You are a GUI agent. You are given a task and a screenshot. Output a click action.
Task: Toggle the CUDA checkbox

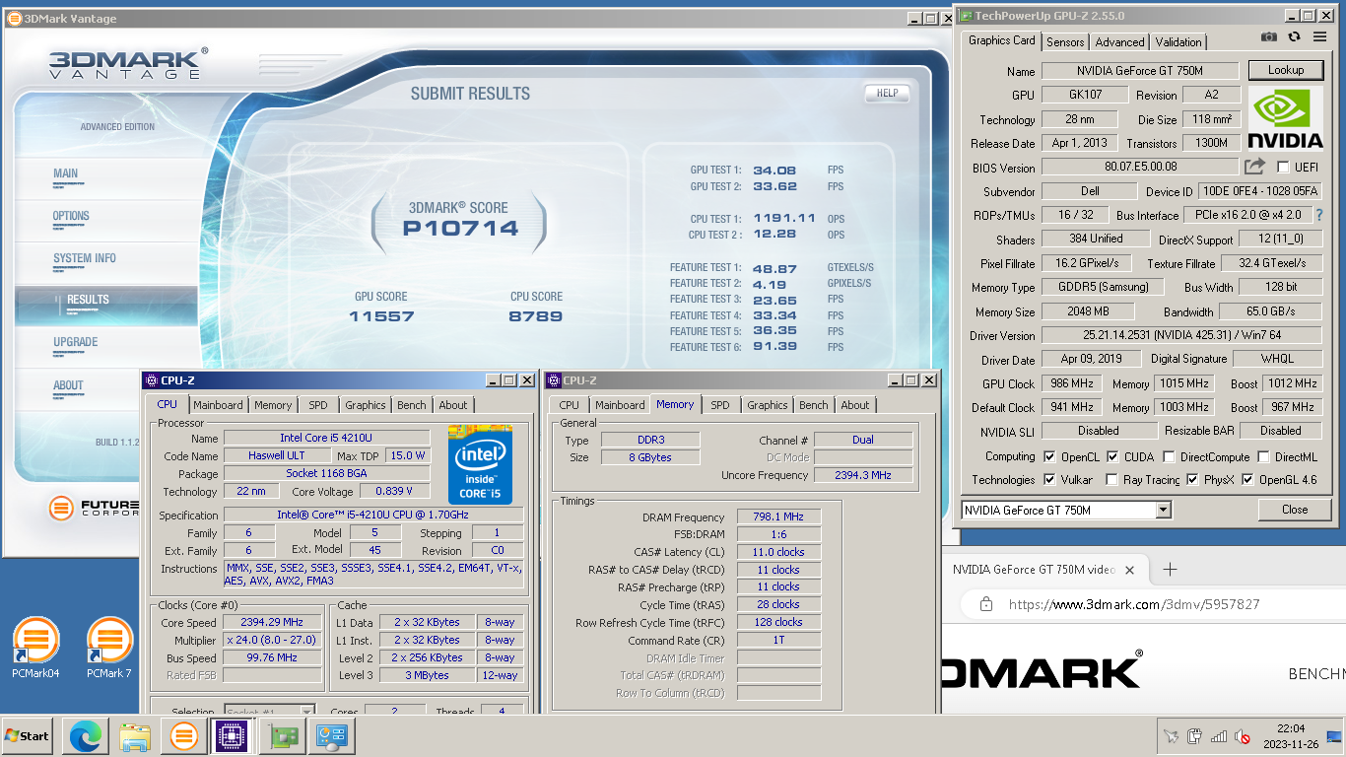(1112, 456)
